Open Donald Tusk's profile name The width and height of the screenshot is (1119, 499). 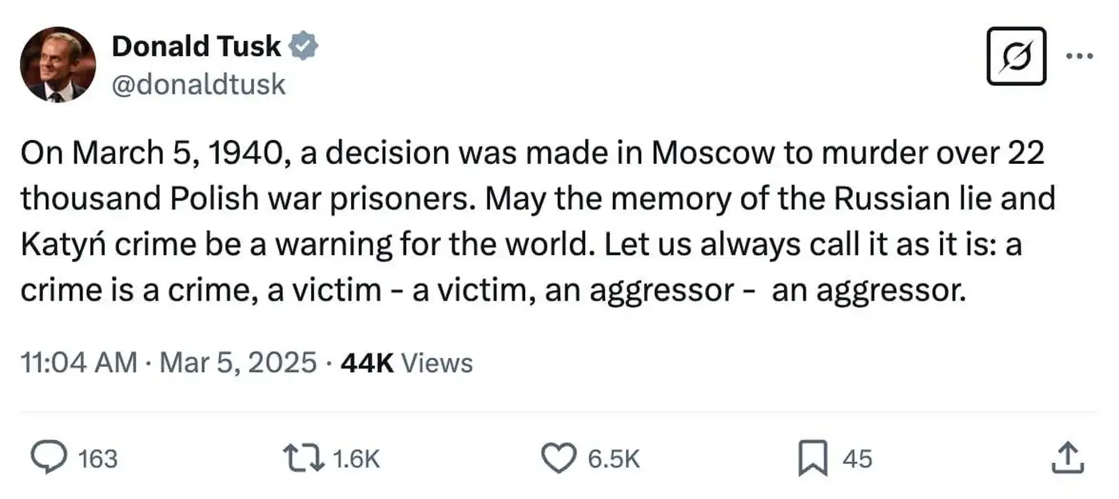click(197, 46)
